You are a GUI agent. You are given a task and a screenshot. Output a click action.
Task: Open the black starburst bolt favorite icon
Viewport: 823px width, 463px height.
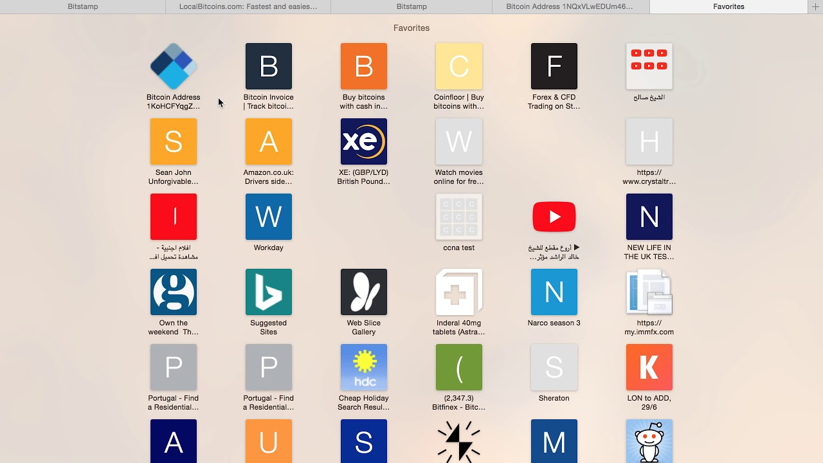point(459,441)
